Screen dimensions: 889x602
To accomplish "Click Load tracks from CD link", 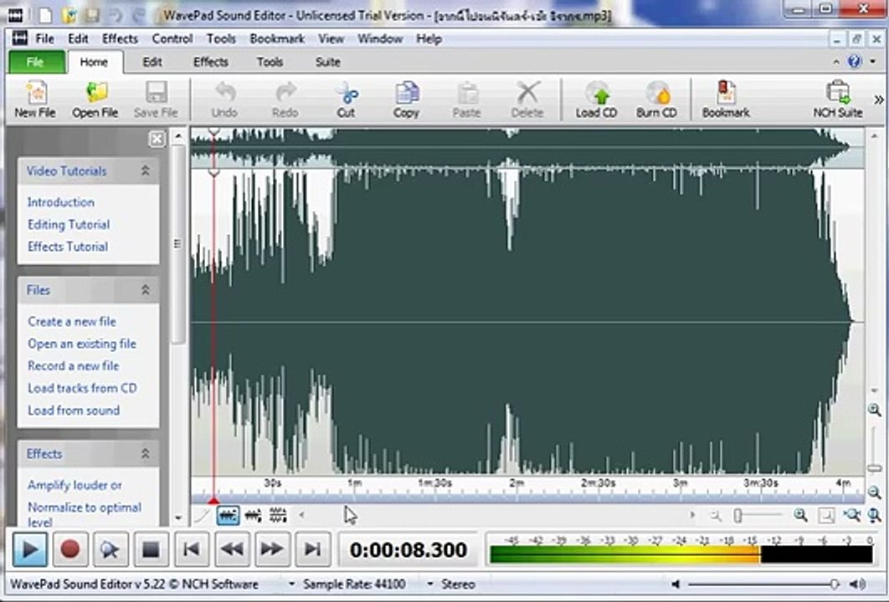I will pyautogui.click(x=82, y=388).
